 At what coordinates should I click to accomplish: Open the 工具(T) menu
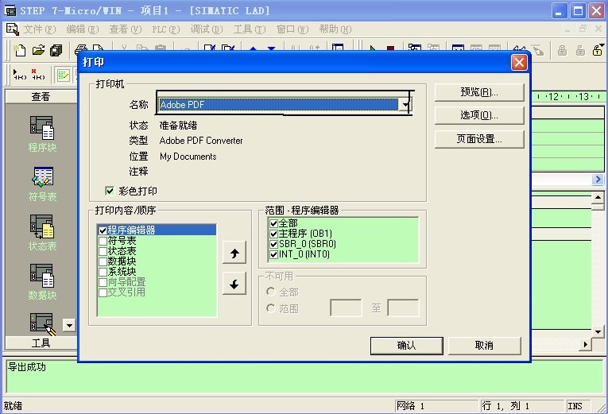click(x=250, y=29)
